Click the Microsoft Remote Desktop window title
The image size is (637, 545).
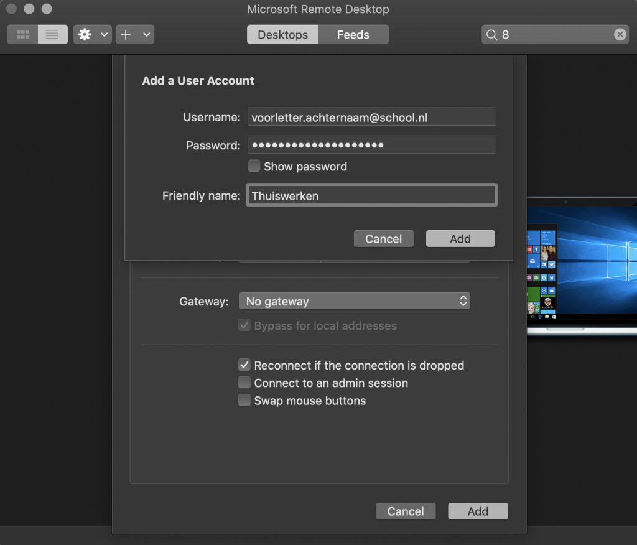tap(318, 9)
